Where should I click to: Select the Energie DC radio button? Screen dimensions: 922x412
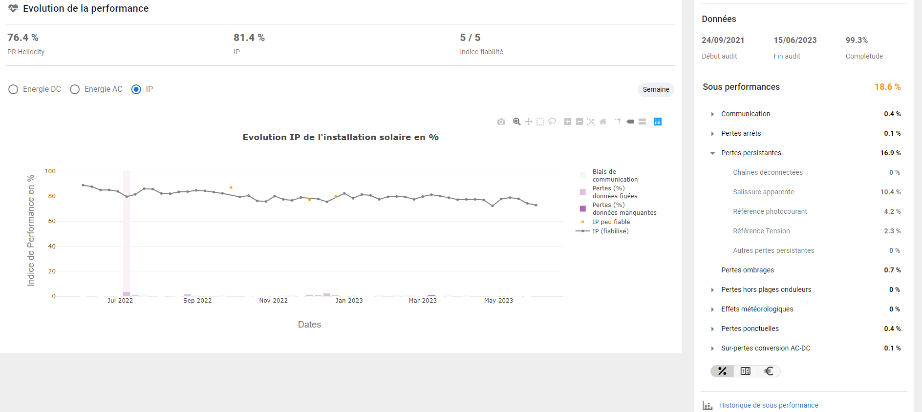13,89
